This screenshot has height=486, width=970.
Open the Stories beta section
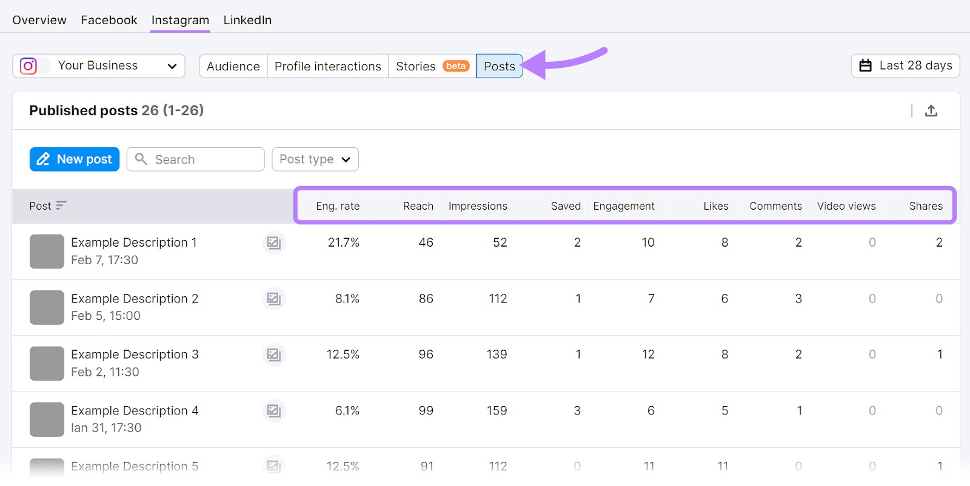(432, 67)
